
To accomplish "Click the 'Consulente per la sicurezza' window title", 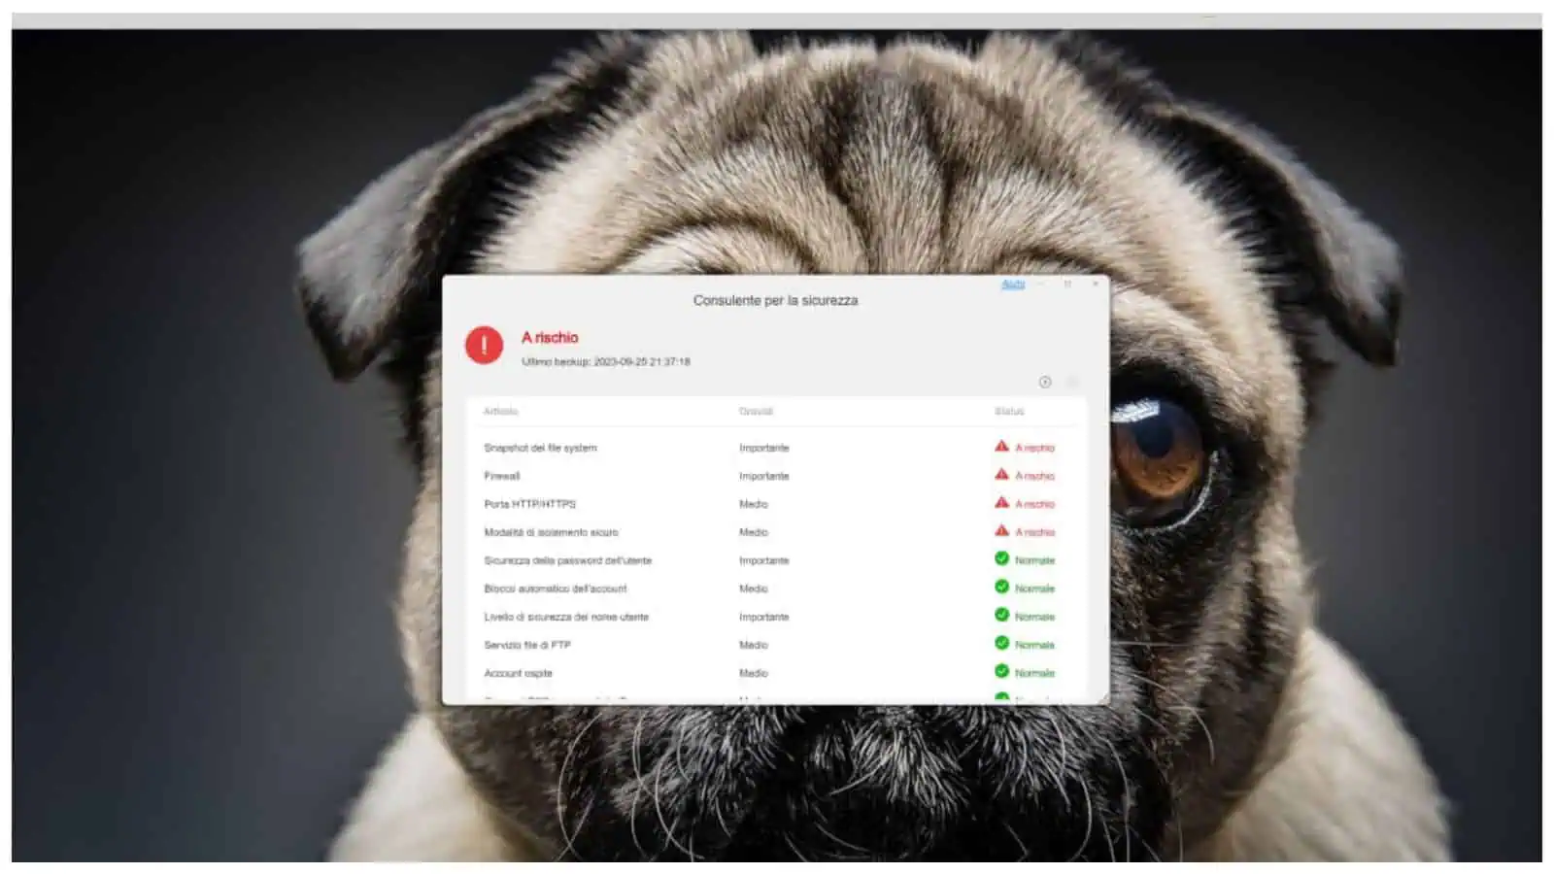I will pyautogui.click(x=775, y=300).
